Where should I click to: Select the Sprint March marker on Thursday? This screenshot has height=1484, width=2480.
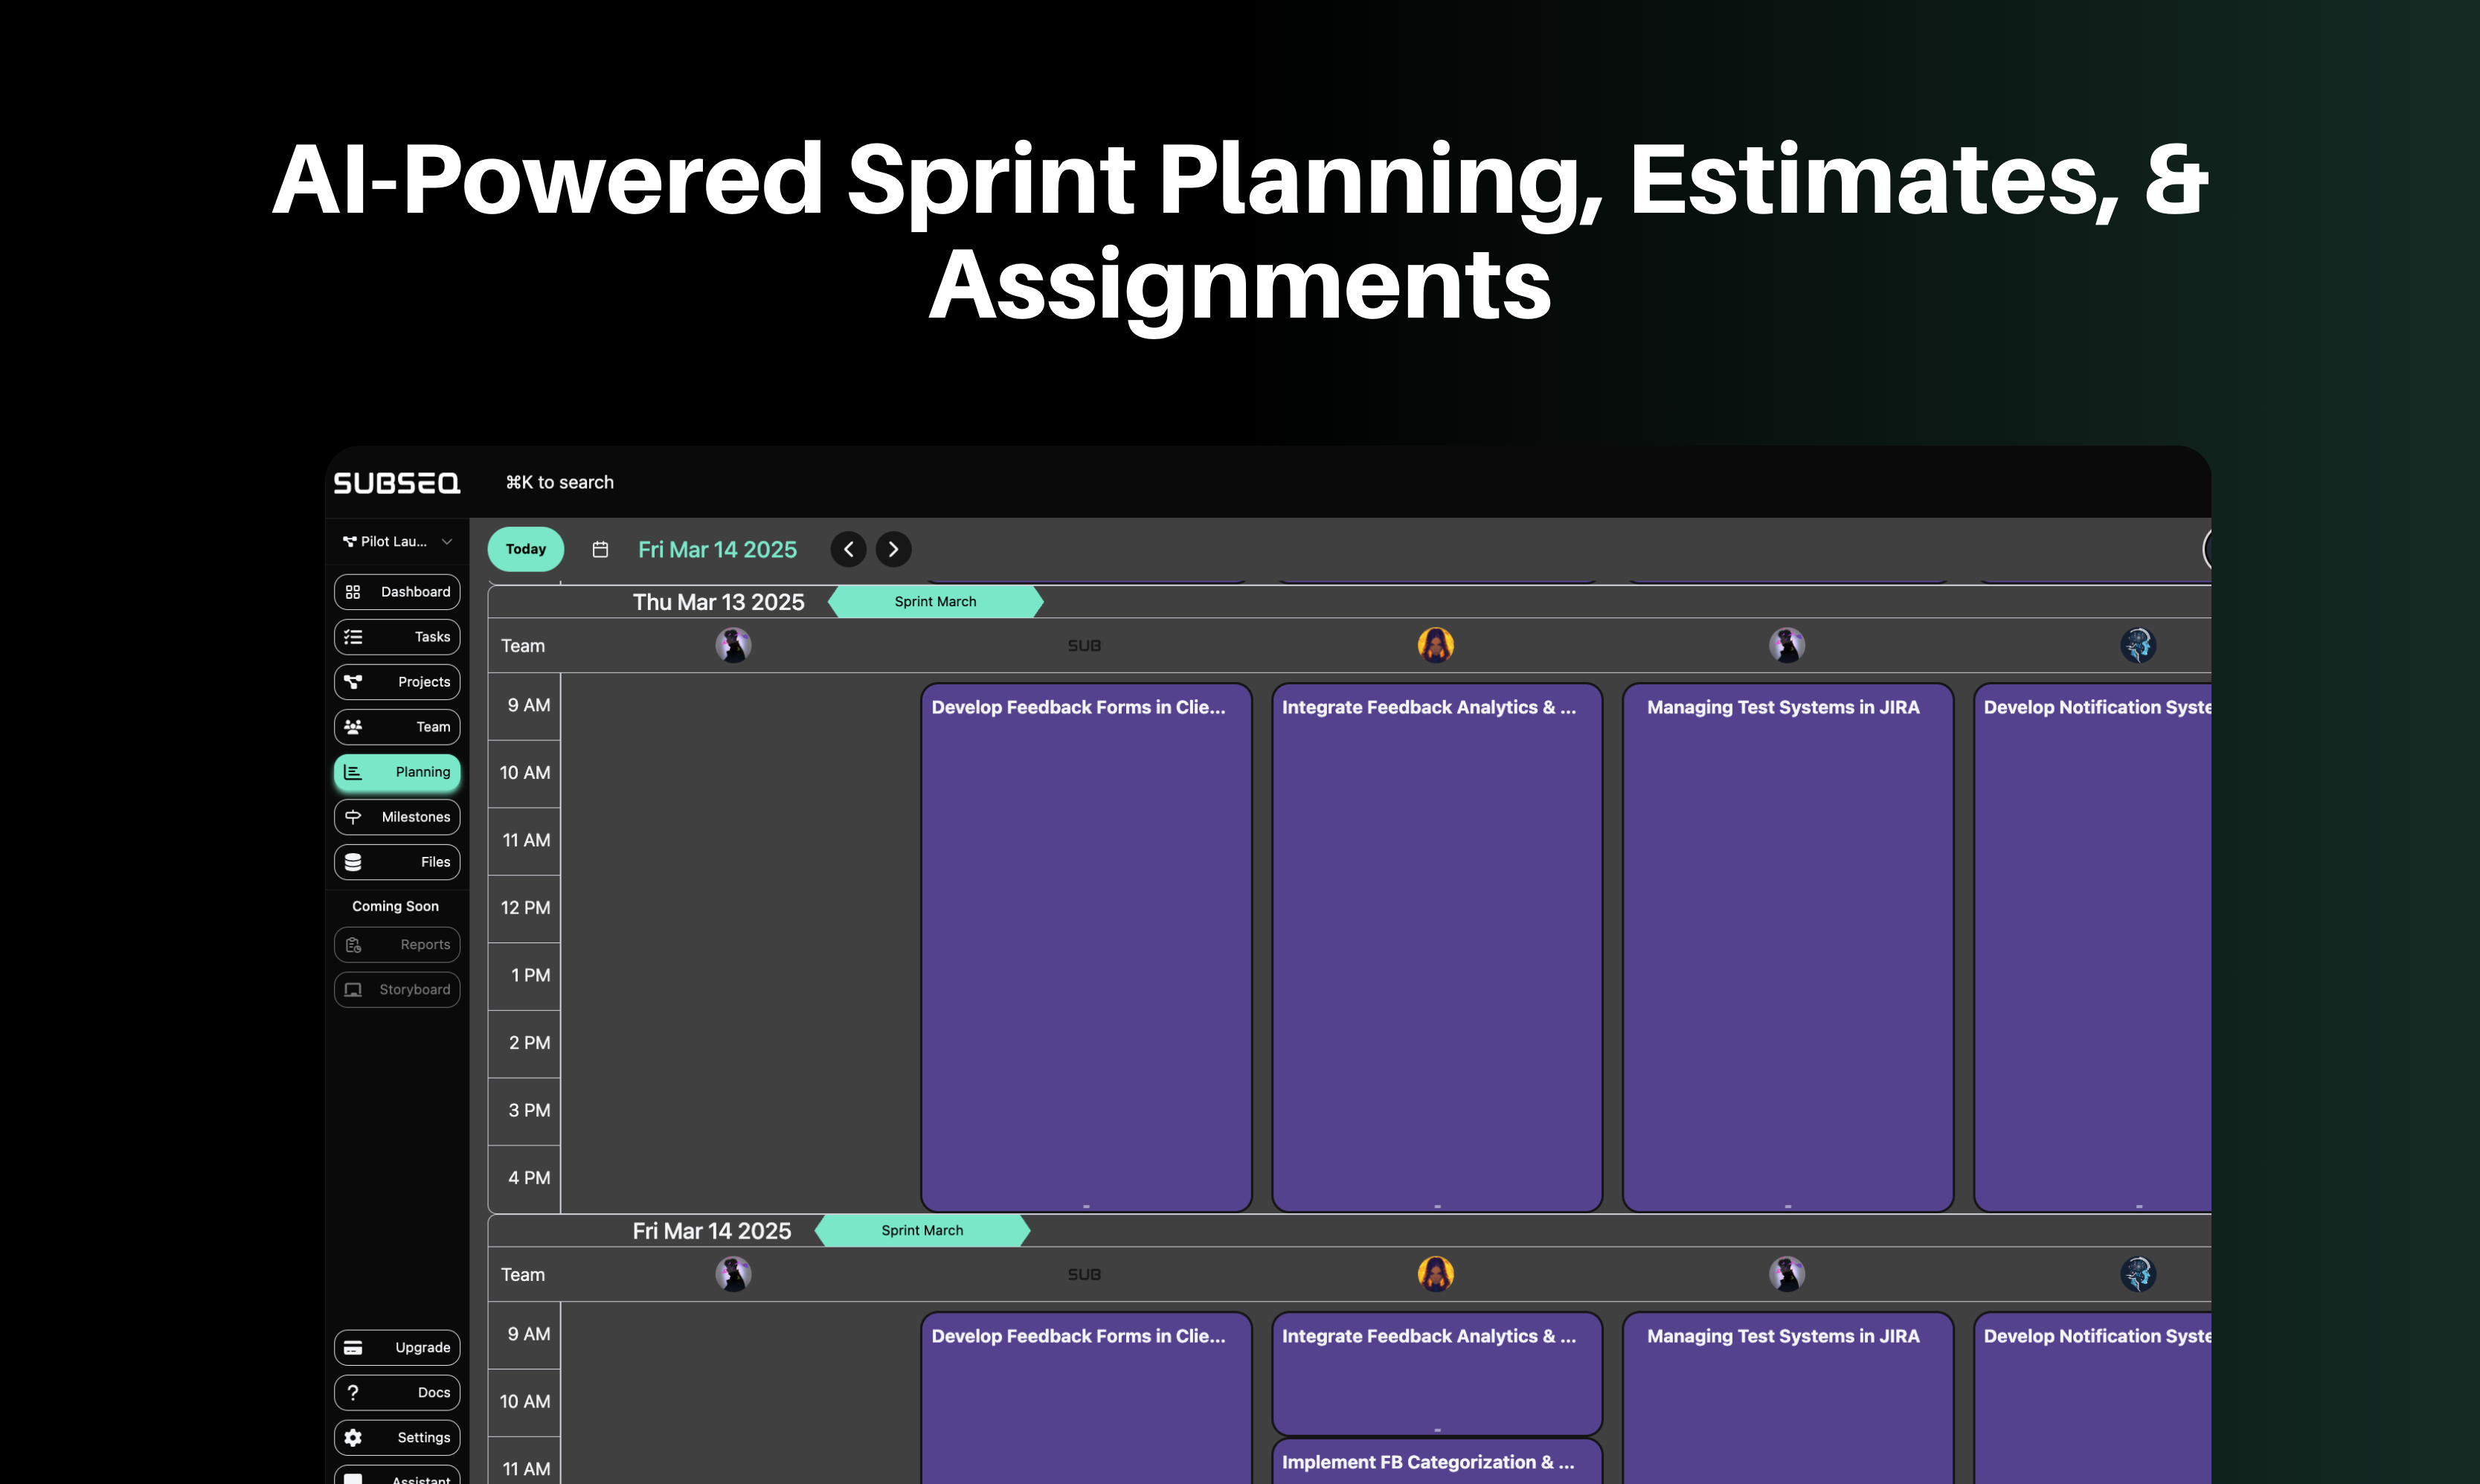(935, 602)
